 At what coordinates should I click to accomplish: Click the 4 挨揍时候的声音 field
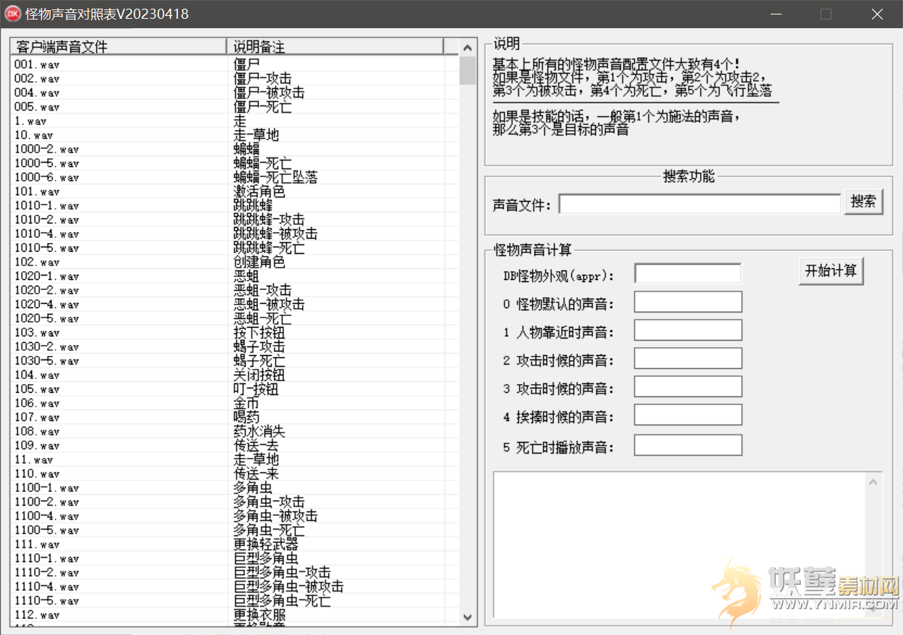click(x=688, y=414)
